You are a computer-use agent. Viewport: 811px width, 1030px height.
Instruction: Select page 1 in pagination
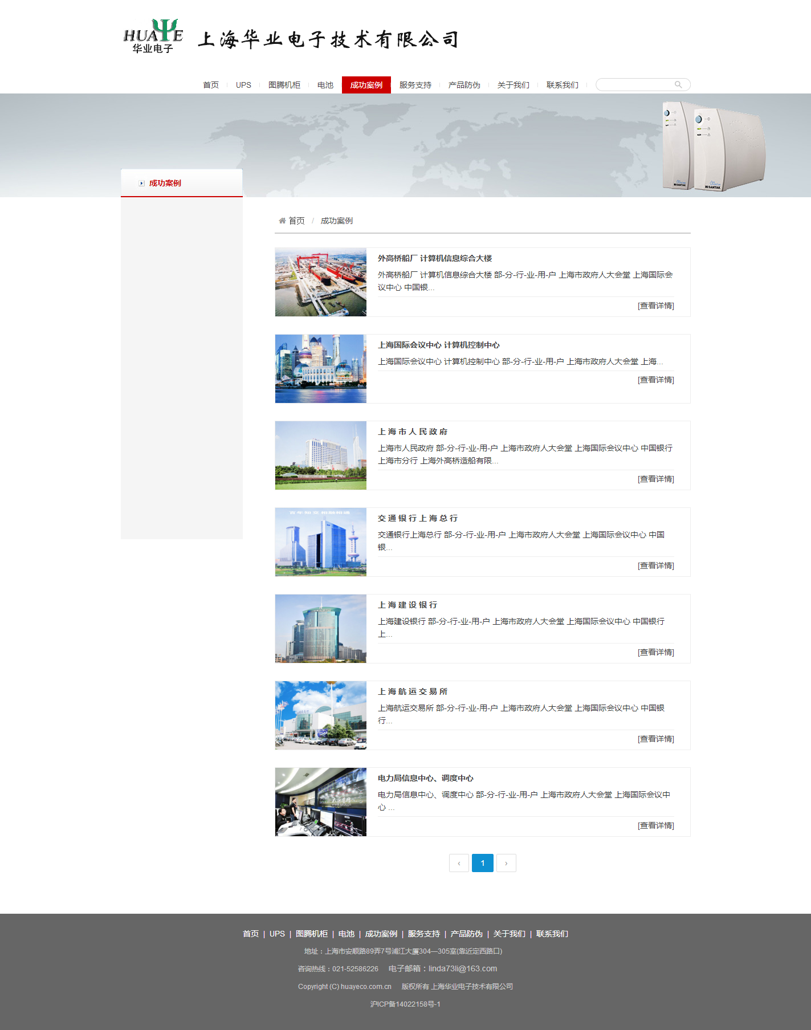coord(483,863)
